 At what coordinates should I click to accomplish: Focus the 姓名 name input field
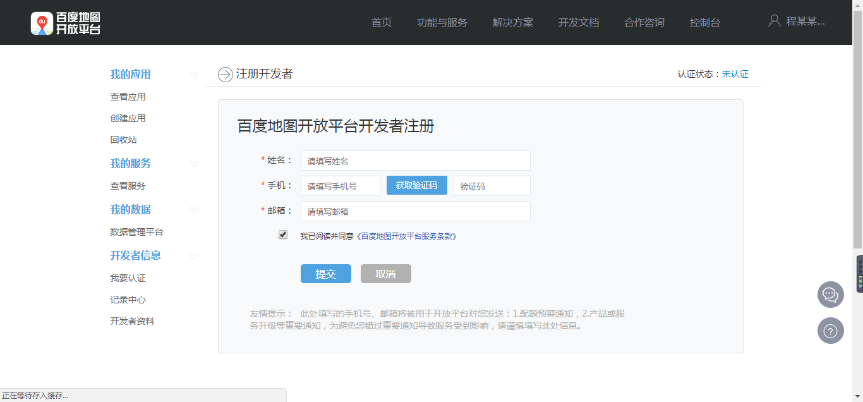point(416,161)
